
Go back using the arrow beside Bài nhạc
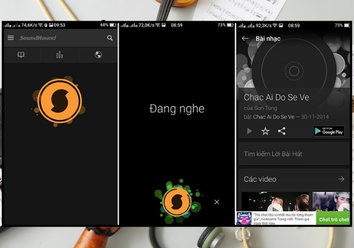[x=245, y=38]
